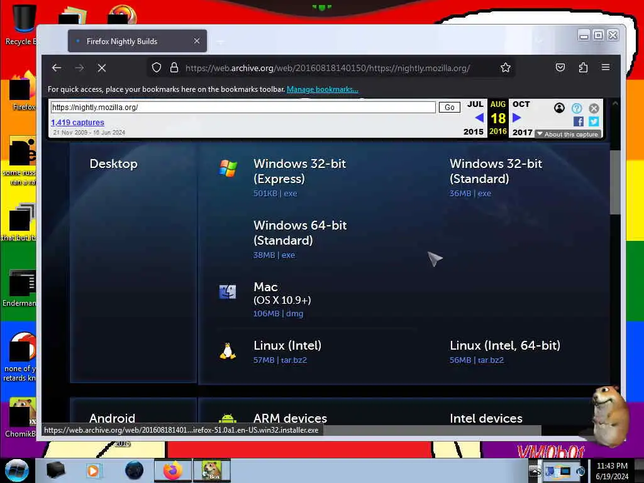644x483 pixels.
Task: Share capture on Facebook
Action: [579, 121]
